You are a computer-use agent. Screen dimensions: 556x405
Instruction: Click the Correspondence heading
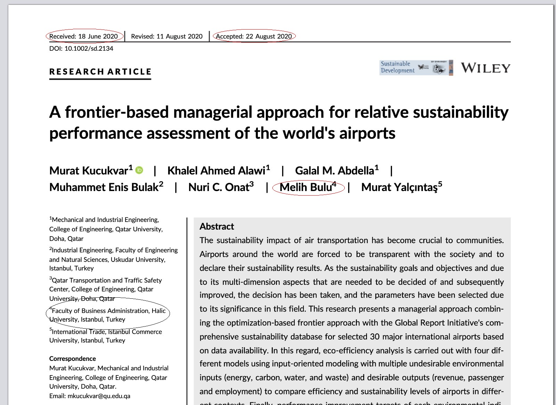coord(73,359)
